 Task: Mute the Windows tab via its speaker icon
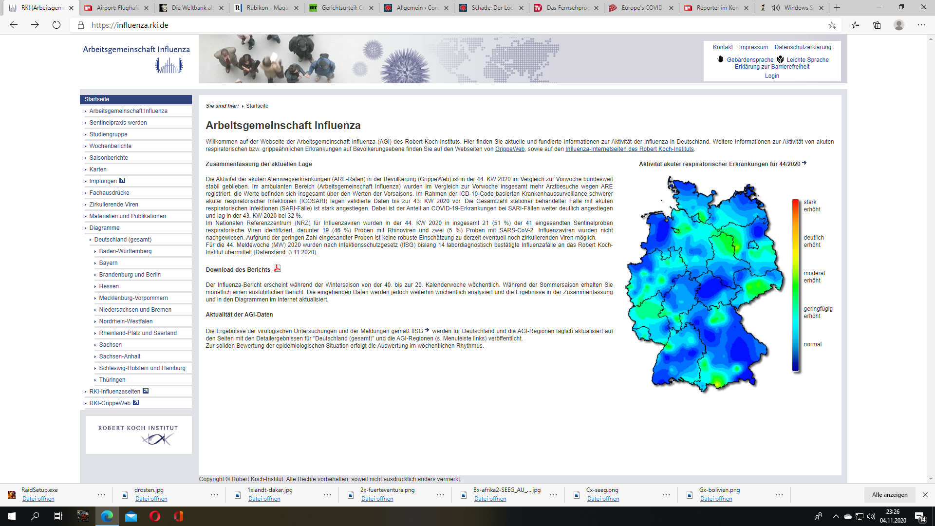[x=776, y=8]
